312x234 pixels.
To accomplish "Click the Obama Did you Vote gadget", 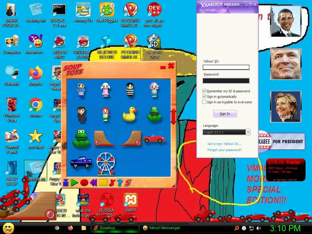I will (x=286, y=21).
